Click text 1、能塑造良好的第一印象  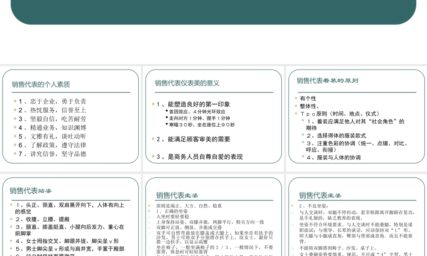193,104
